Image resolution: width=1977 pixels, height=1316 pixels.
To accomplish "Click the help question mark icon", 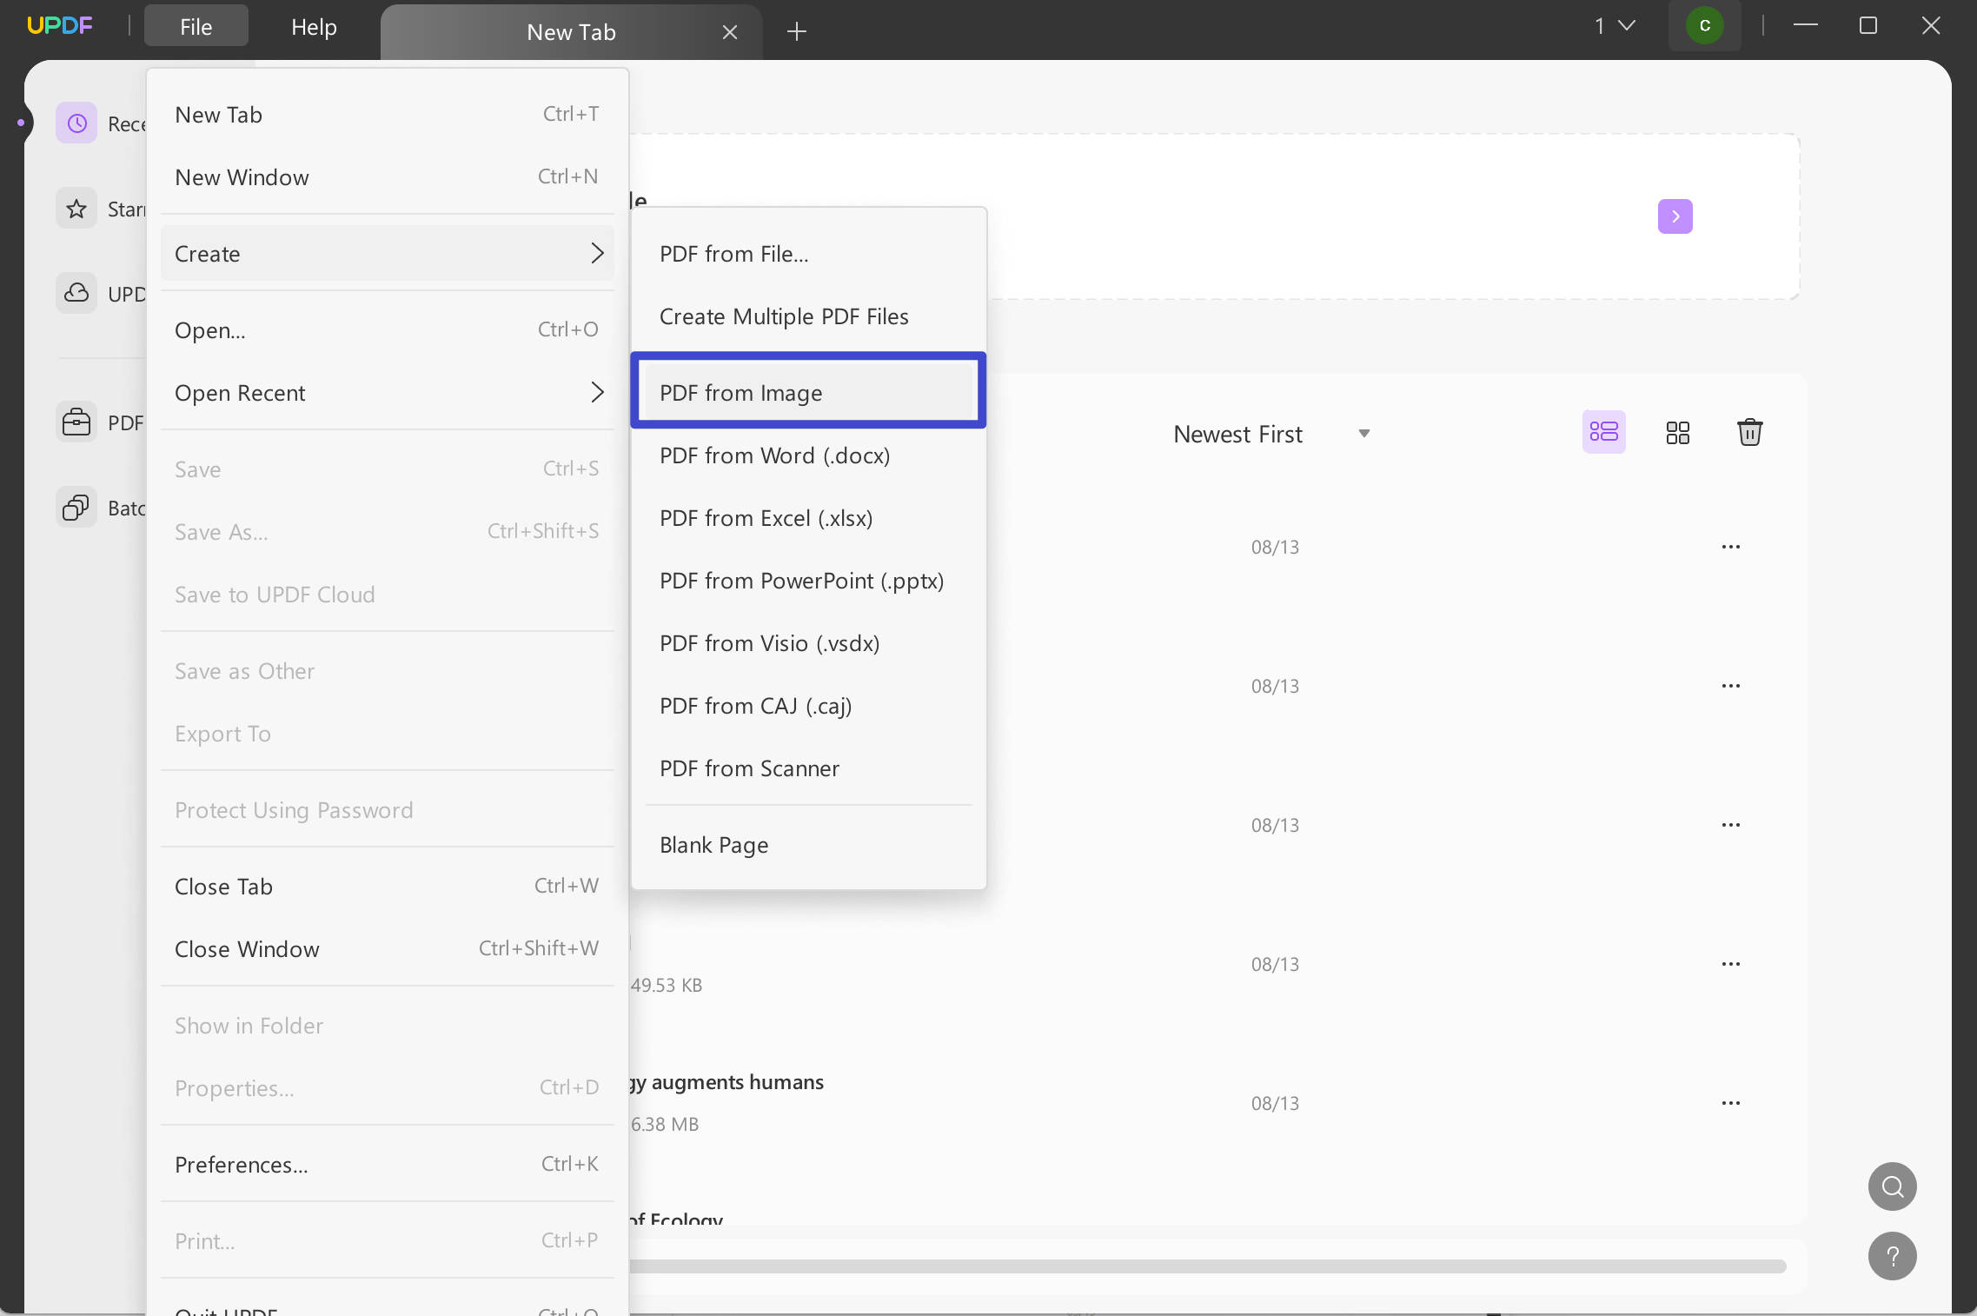I will tap(1892, 1256).
